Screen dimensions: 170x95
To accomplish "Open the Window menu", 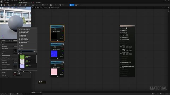I will click(16, 1).
